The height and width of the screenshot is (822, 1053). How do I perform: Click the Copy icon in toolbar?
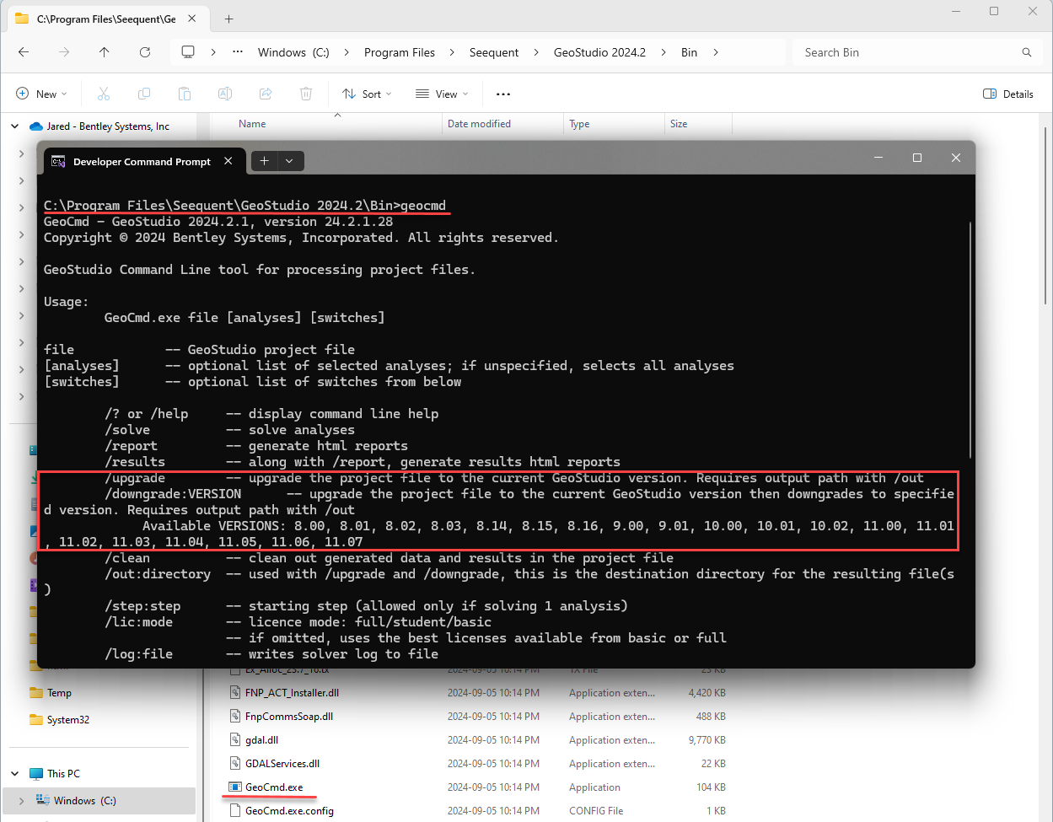(144, 94)
